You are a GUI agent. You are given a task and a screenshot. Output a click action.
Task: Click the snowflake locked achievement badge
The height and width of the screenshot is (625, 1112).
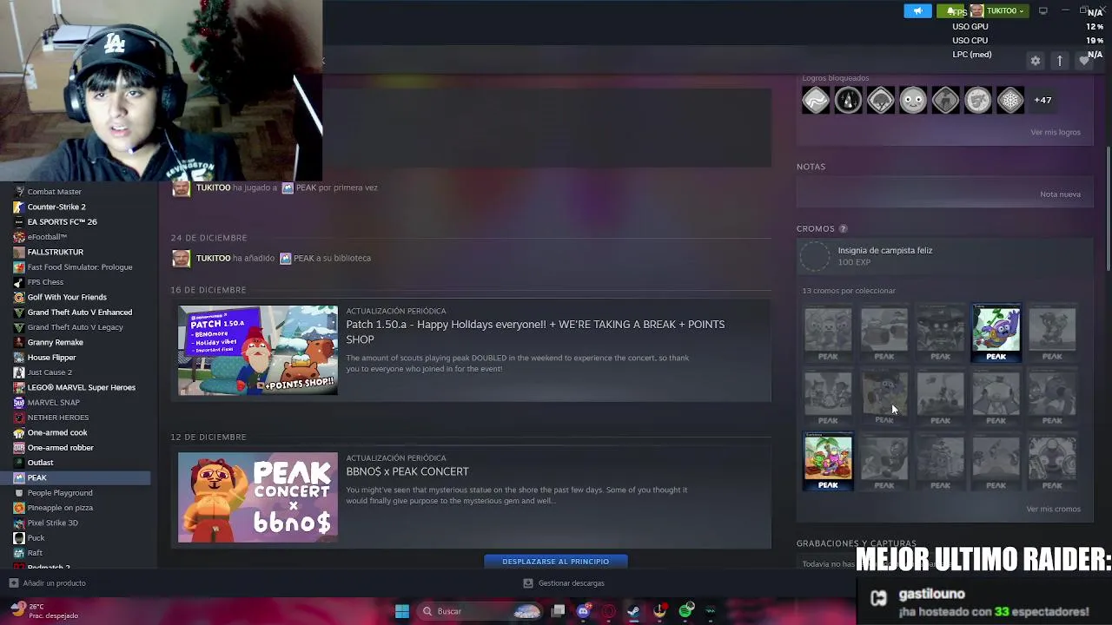(x=1010, y=101)
